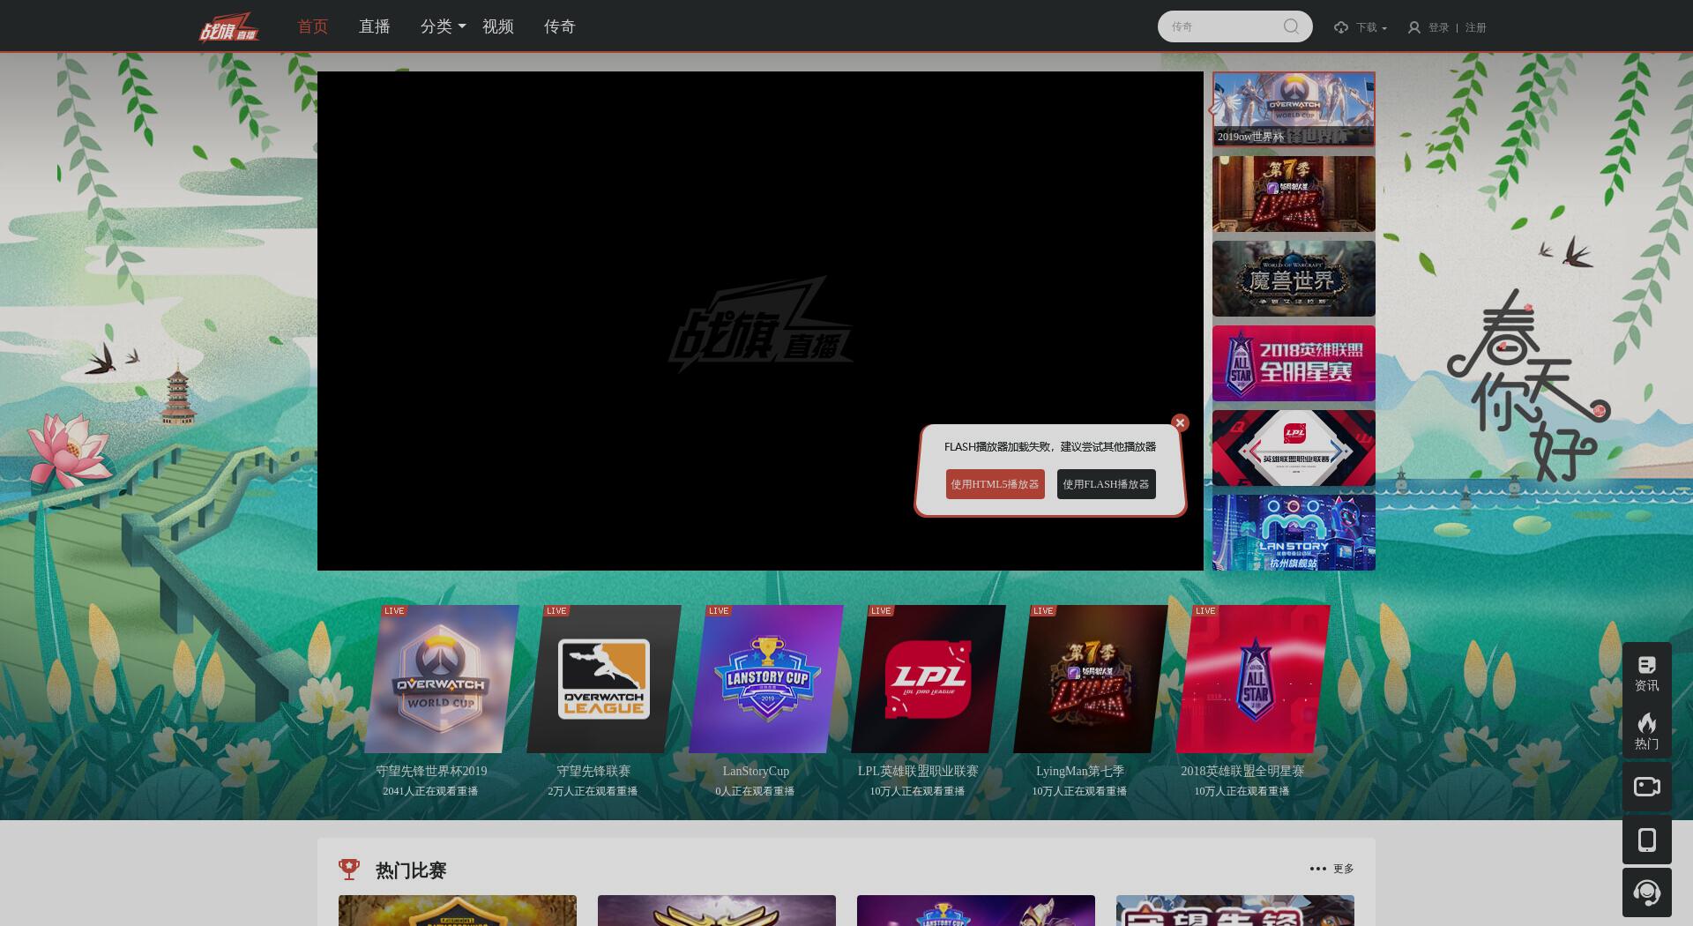Screen dimensions: 1693x926
Task: Select the LyingMan 第7季 side thumbnail
Action: tap(1294, 194)
